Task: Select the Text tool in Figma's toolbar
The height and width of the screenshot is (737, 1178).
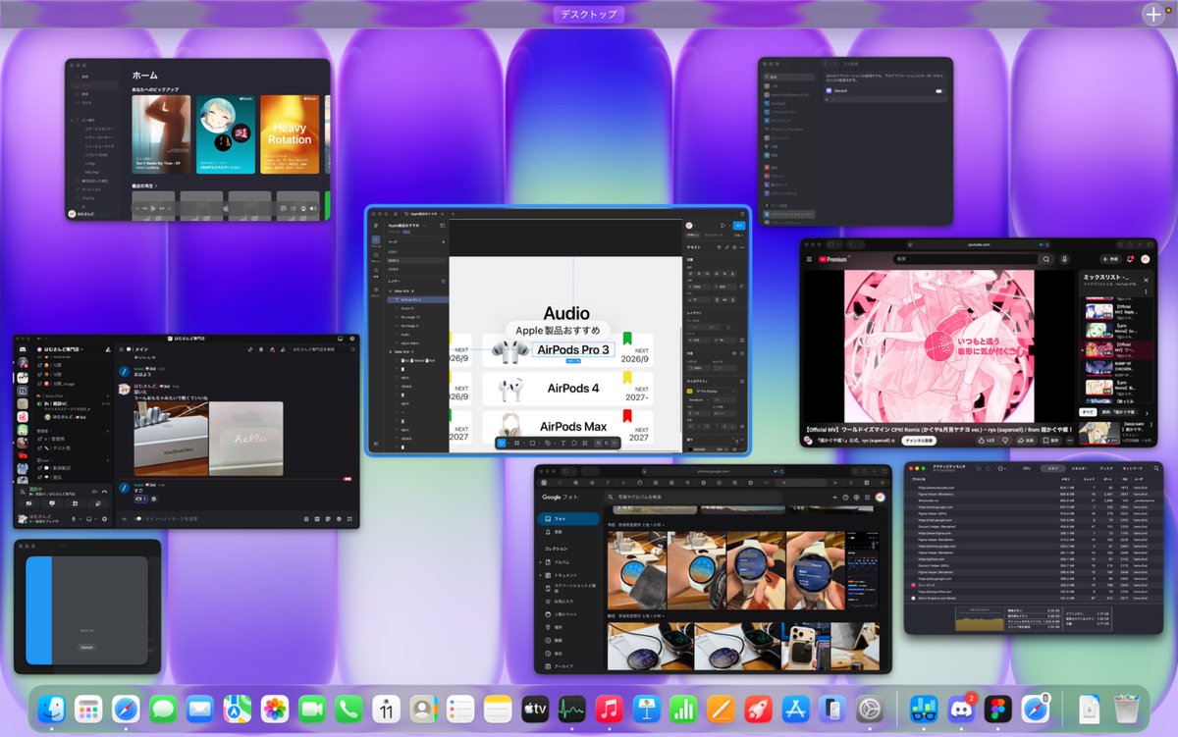Action: [x=563, y=443]
